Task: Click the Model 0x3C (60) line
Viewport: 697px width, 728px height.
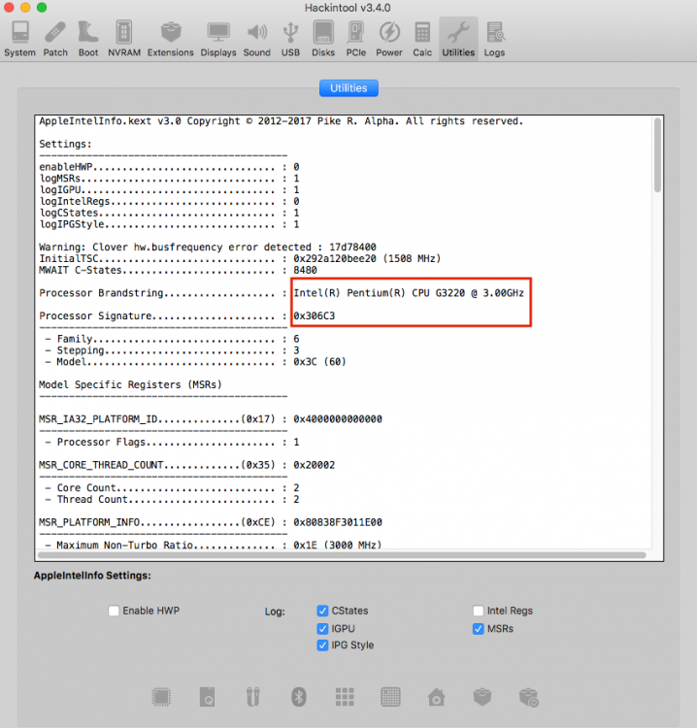Action: click(x=195, y=362)
